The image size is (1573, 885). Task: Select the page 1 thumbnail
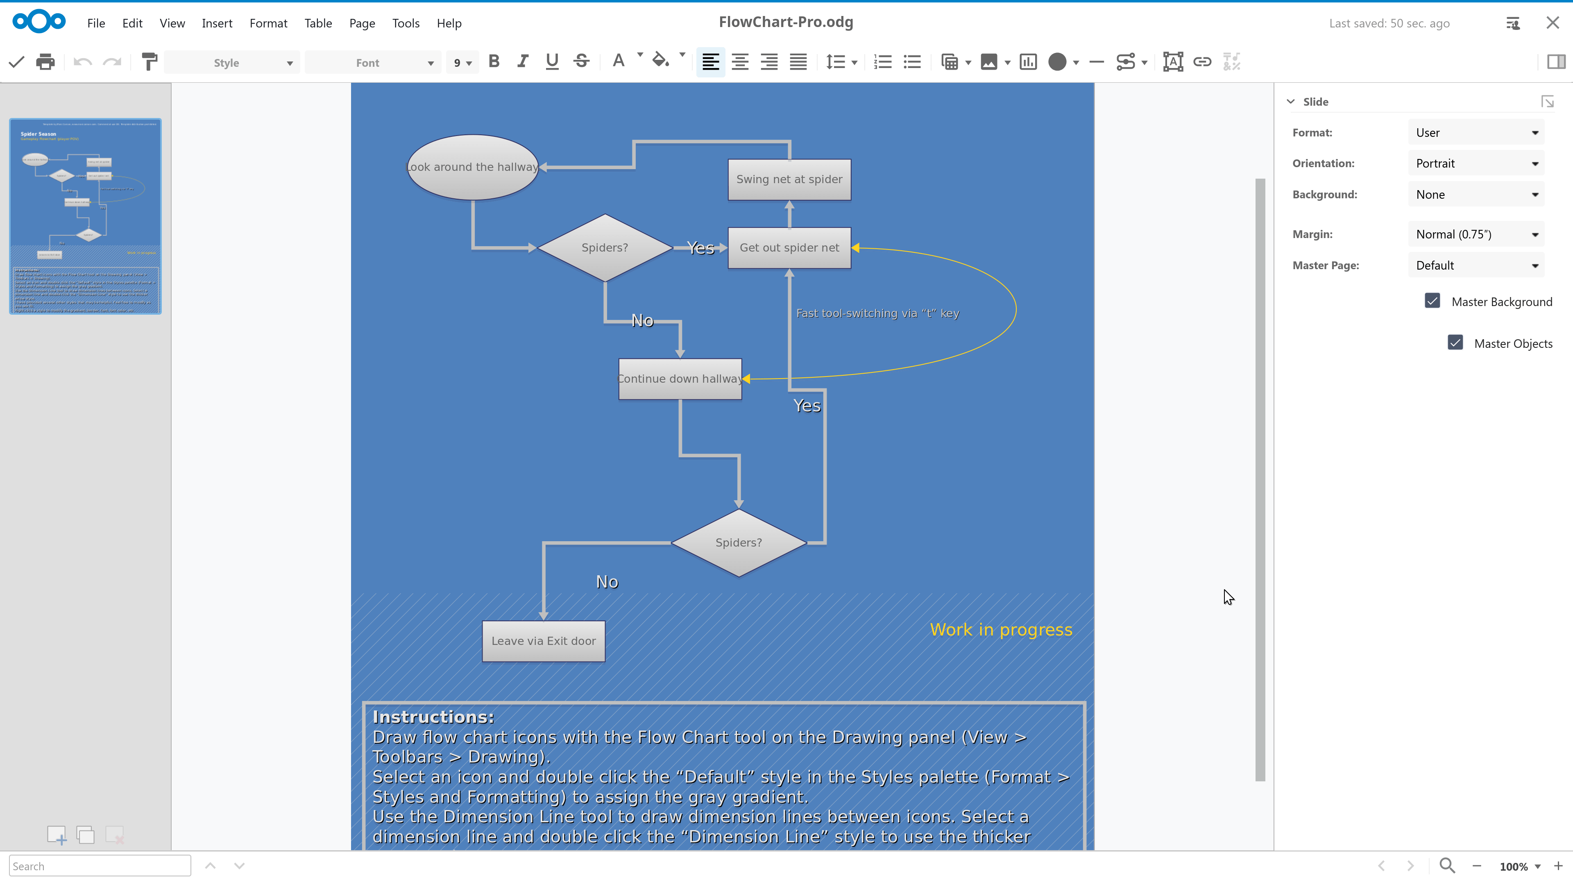pyautogui.click(x=86, y=216)
